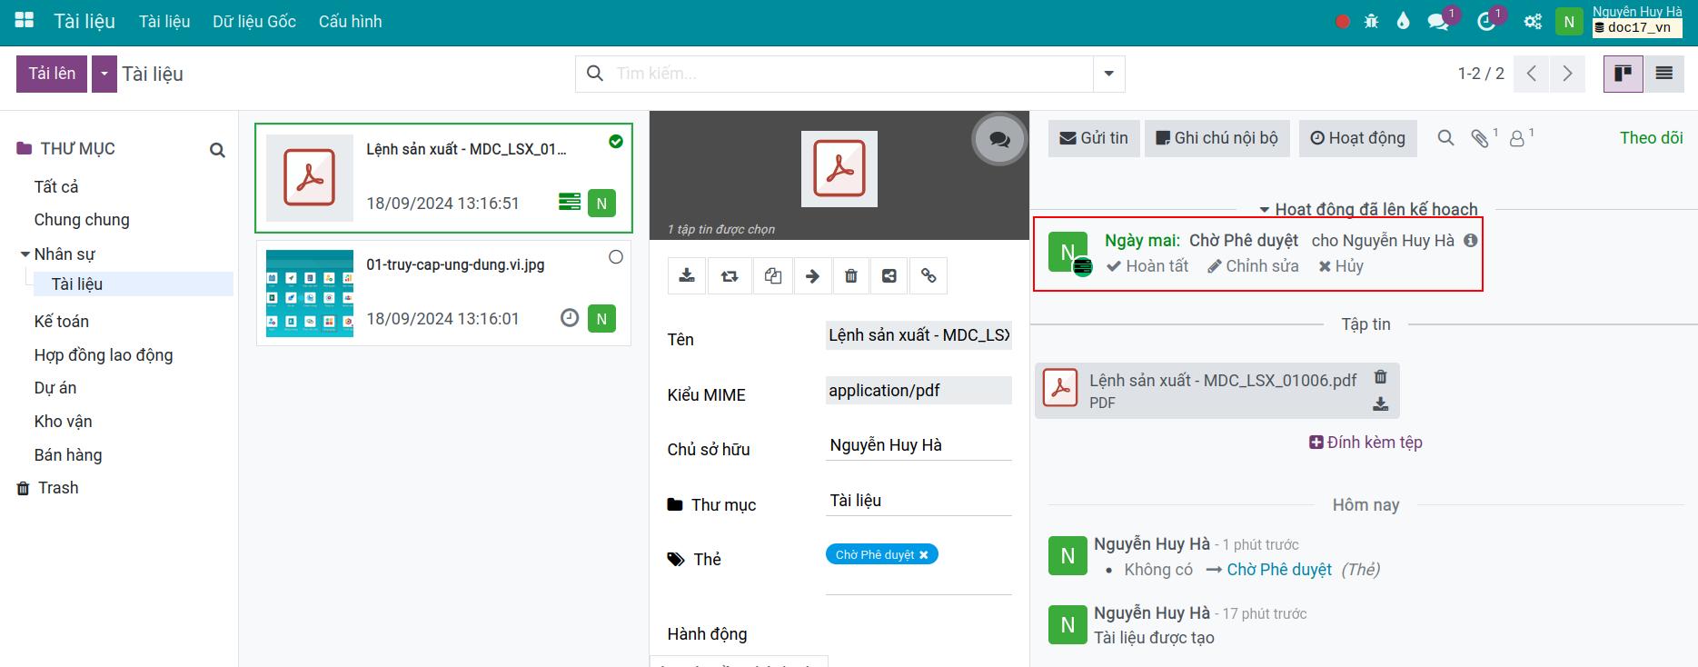Select the Tất cả folder
Viewport: 1698px width, 667px height.
[56, 187]
